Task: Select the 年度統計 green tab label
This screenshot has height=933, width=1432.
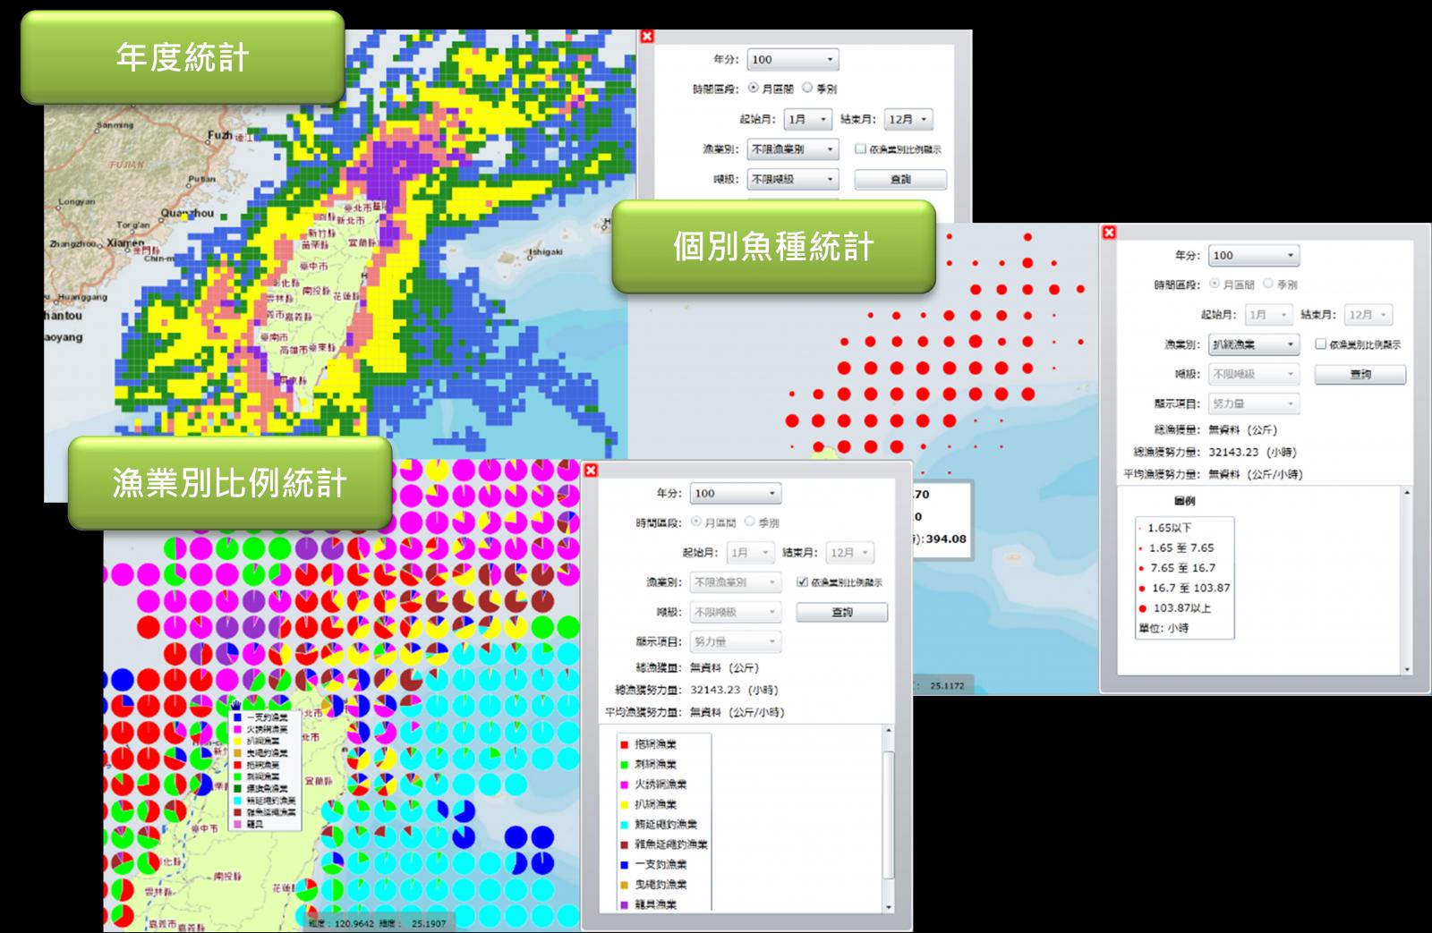Action: point(183,58)
